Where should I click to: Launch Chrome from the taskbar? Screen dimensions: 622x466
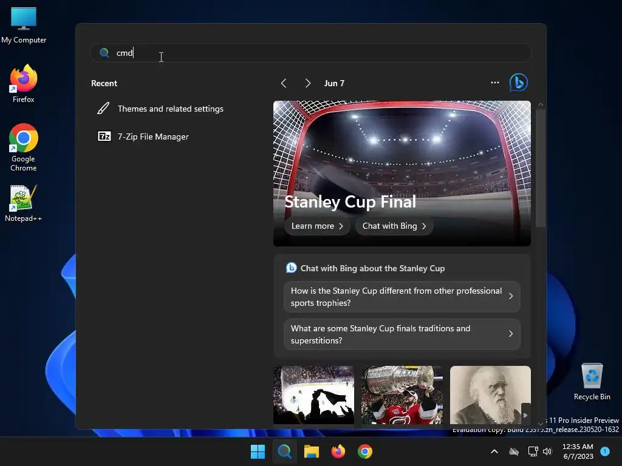click(x=365, y=451)
